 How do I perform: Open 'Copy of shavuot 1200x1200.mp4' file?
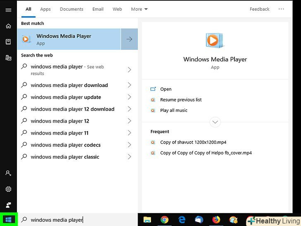click(193, 142)
